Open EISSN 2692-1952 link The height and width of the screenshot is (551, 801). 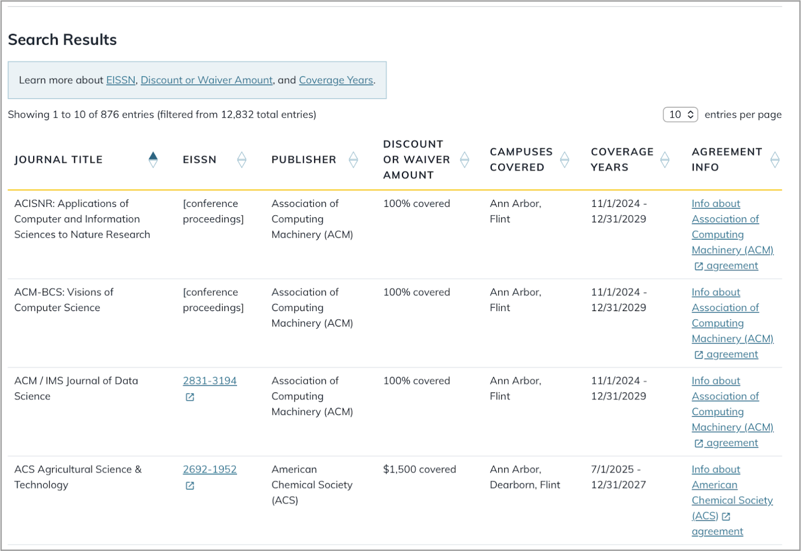(x=210, y=469)
